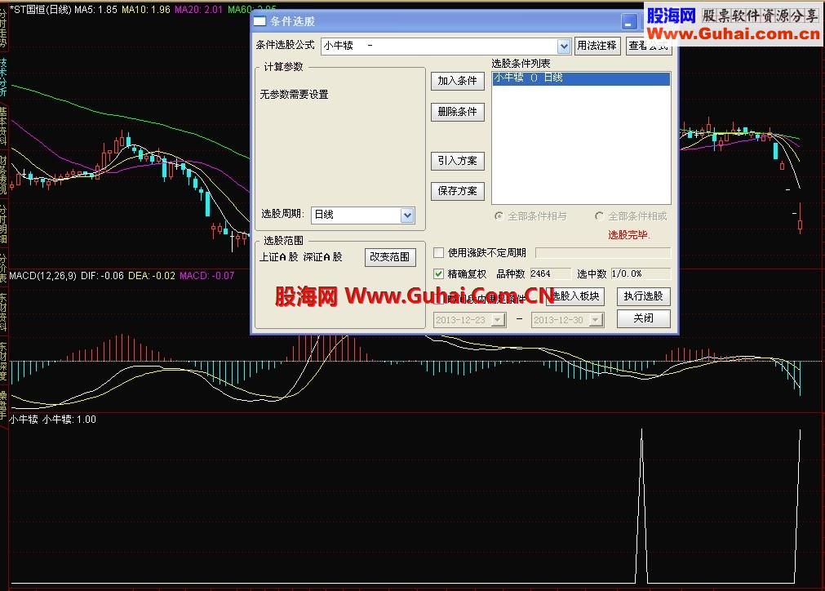
Task: Click the DIF: -0.06 value
Action: [102, 276]
